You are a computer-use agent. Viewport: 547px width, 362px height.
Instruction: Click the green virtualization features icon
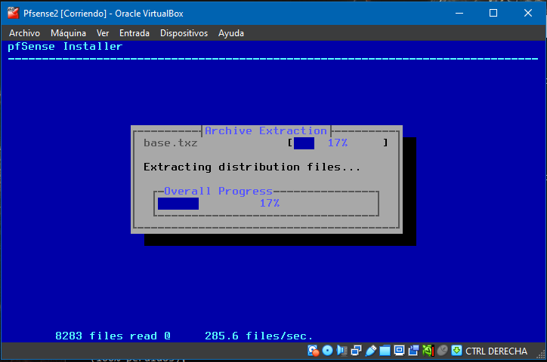(428, 351)
